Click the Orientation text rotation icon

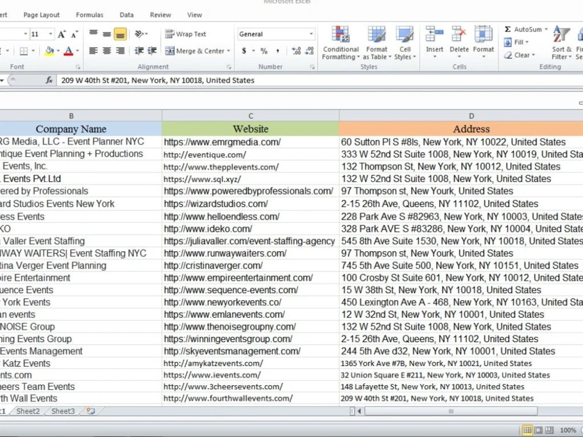pos(141,34)
